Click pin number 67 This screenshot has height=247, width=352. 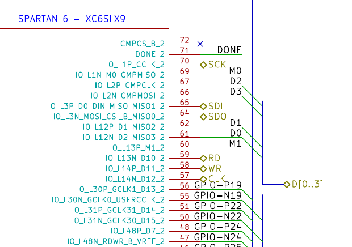[185, 82]
